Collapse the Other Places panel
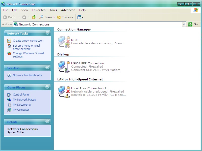The height and width of the screenshot is (151, 202). tap(47, 87)
